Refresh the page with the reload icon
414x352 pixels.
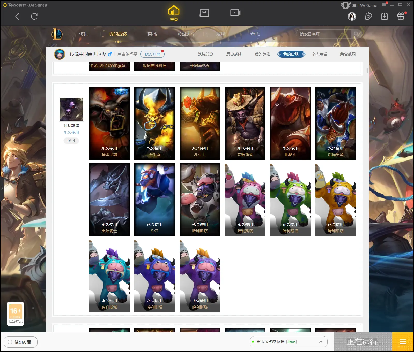click(34, 17)
